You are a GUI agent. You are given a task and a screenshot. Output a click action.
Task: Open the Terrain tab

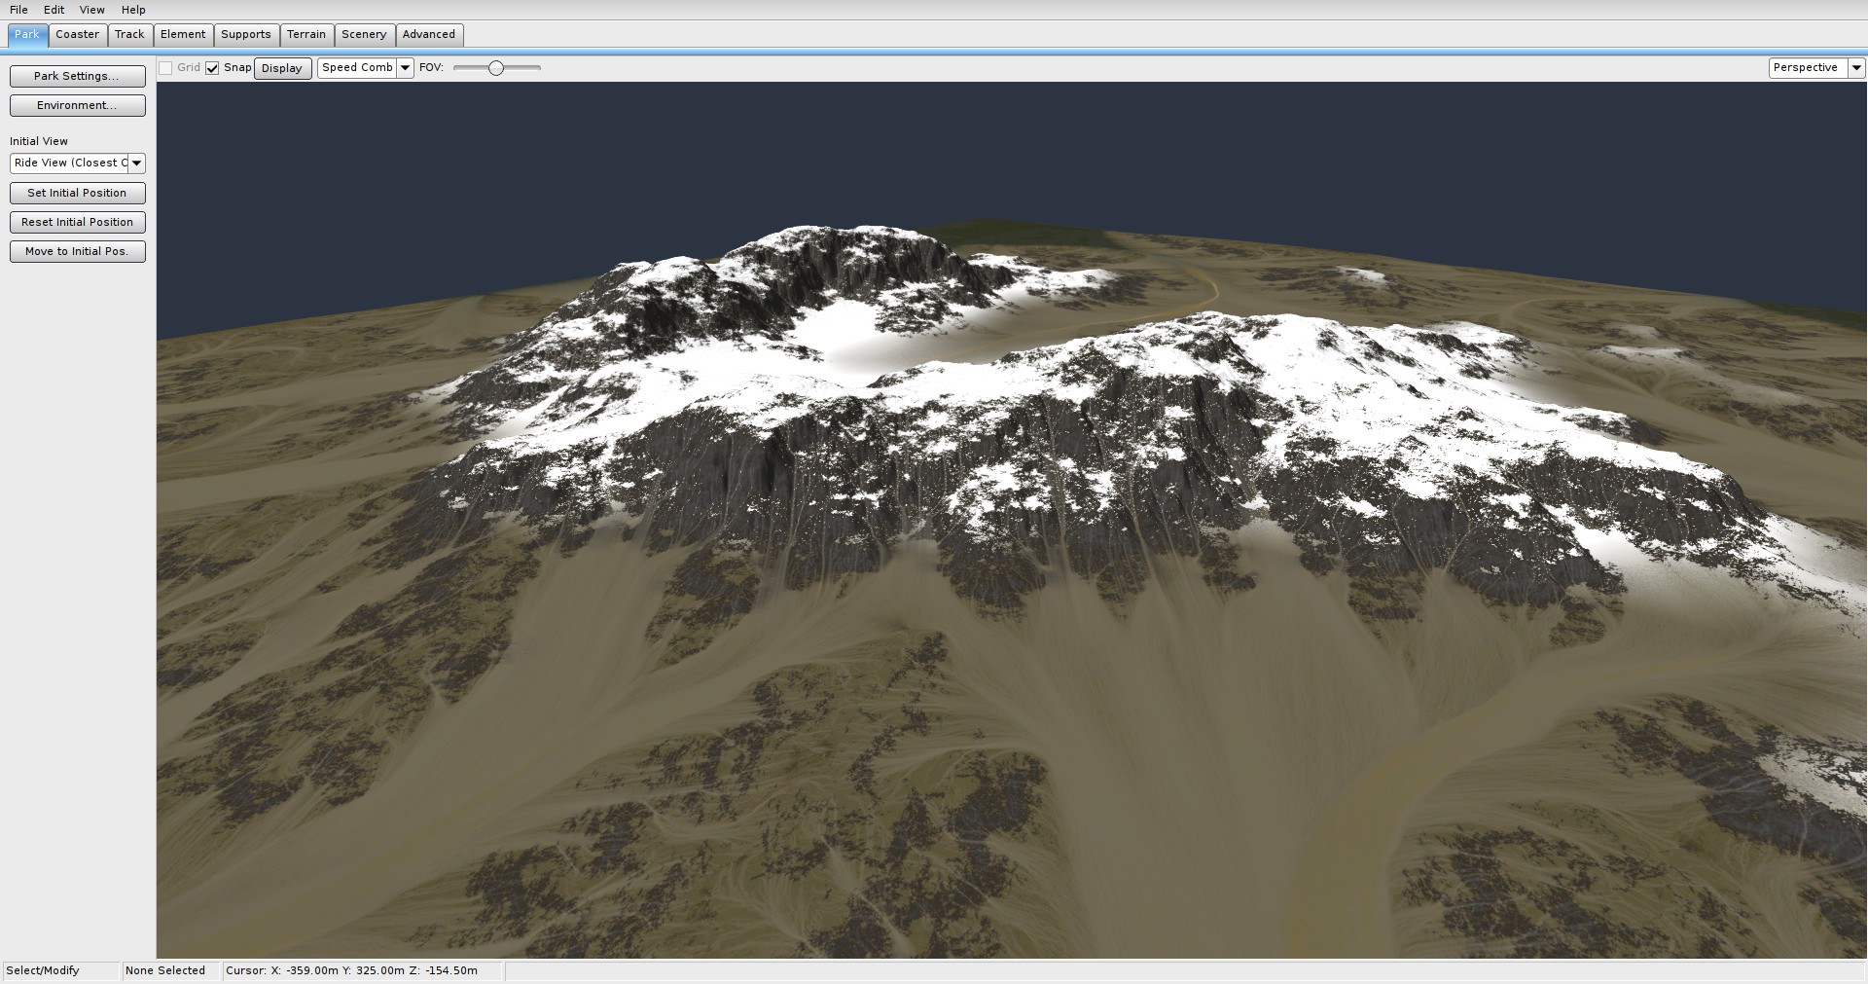306,34
